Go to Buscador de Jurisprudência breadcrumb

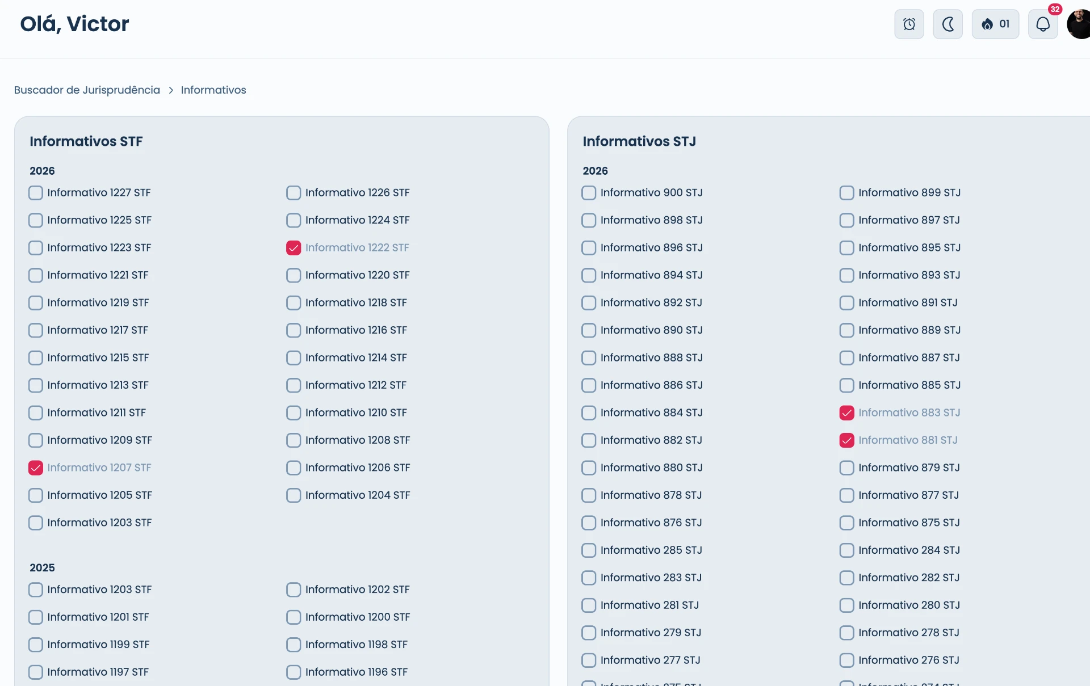(87, 90)
